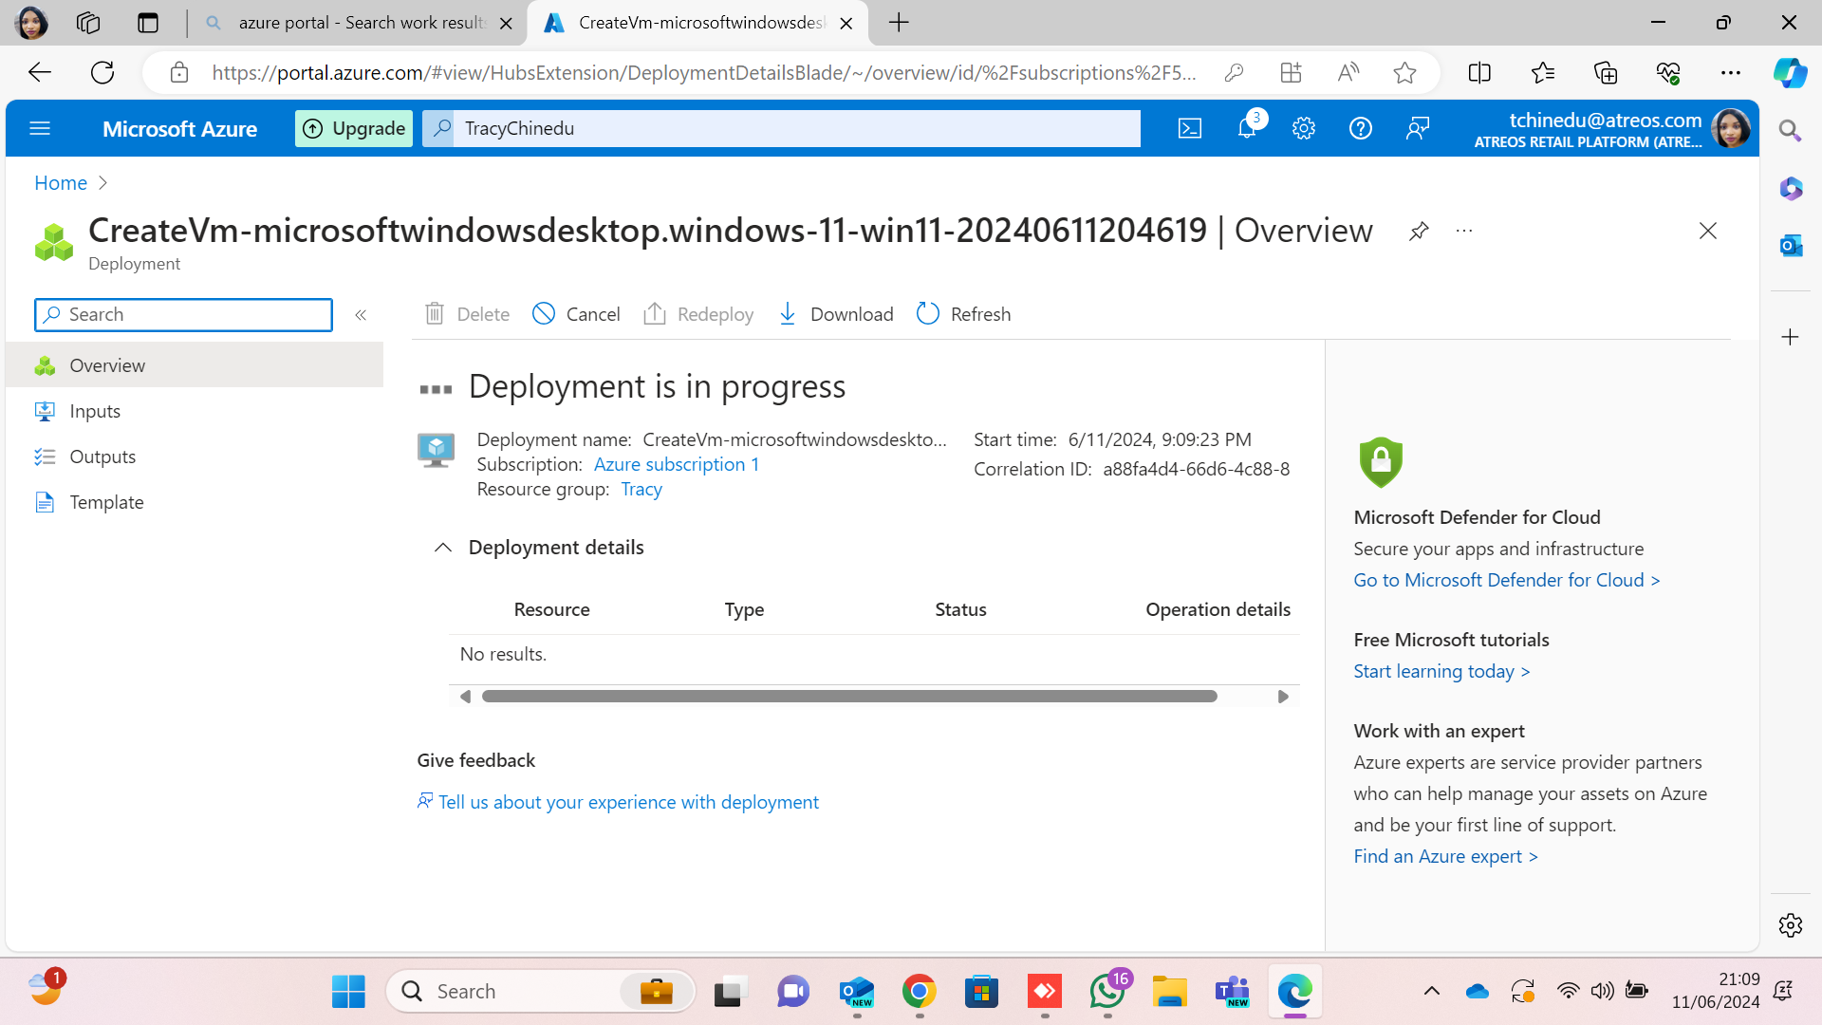Switch to the azure portal search tab
Screen dimensions: 1822x1025
[361, 23]
